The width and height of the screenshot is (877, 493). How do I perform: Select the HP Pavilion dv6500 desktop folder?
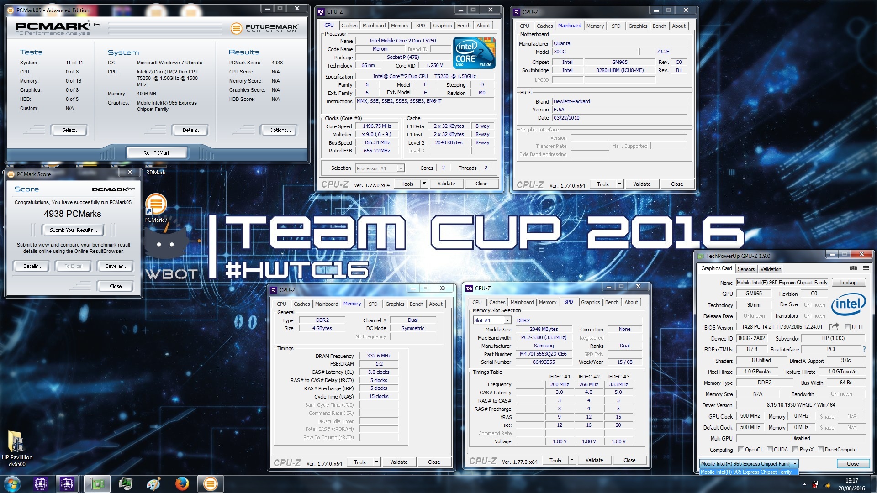click(17, 448)
